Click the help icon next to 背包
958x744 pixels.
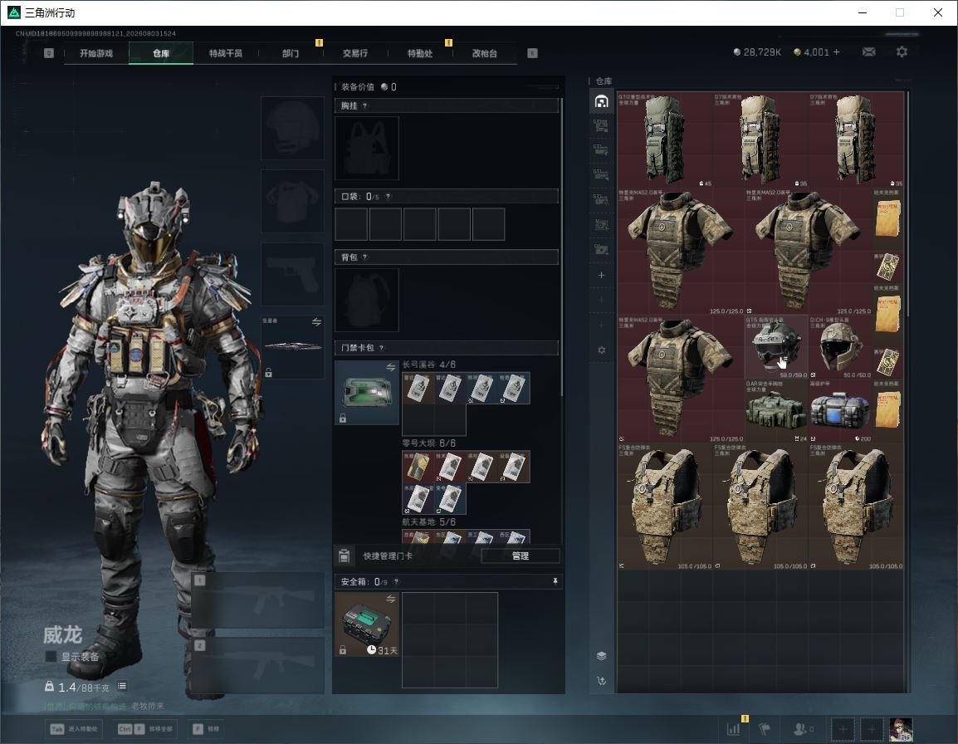click(x=364, y=257)
